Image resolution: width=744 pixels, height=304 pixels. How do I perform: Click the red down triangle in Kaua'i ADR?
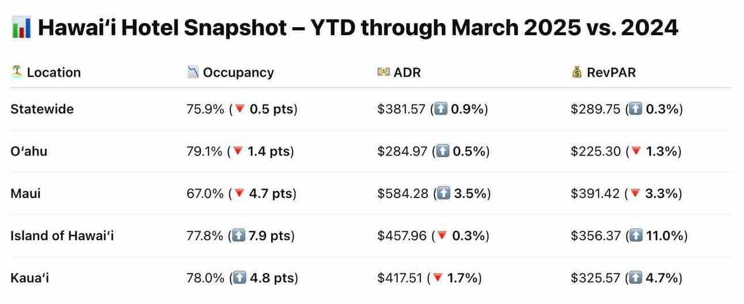438,279
